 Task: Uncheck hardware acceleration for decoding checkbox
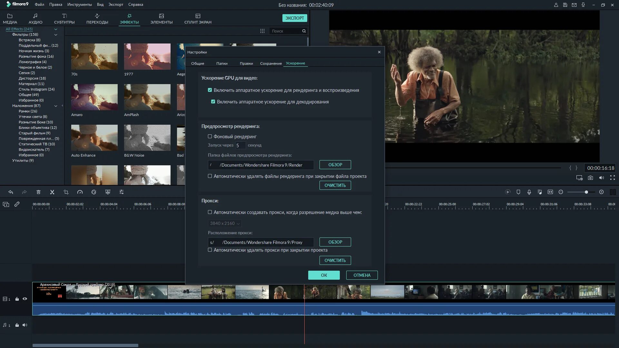point(213,102)
